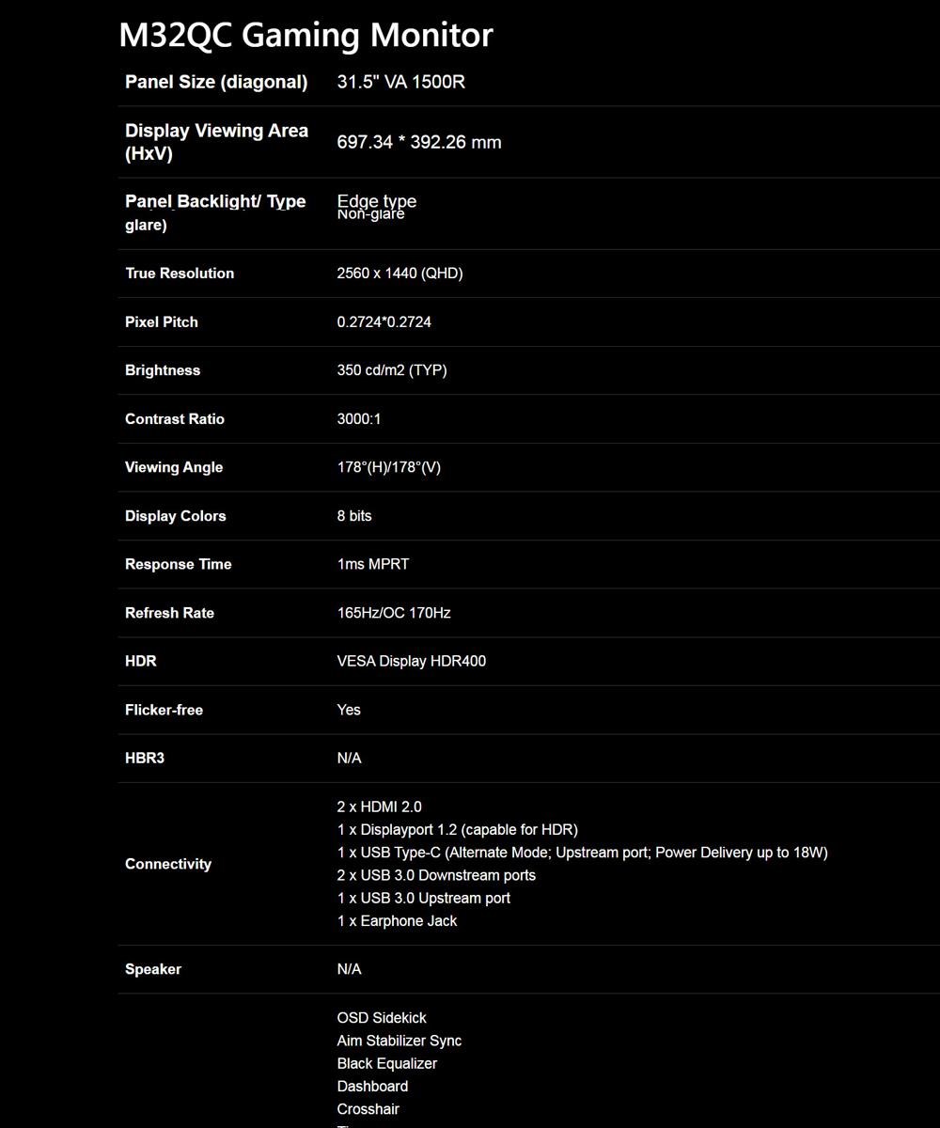
Task: Click the Panel Size (diagonal) label
Action: coord(216,82)
